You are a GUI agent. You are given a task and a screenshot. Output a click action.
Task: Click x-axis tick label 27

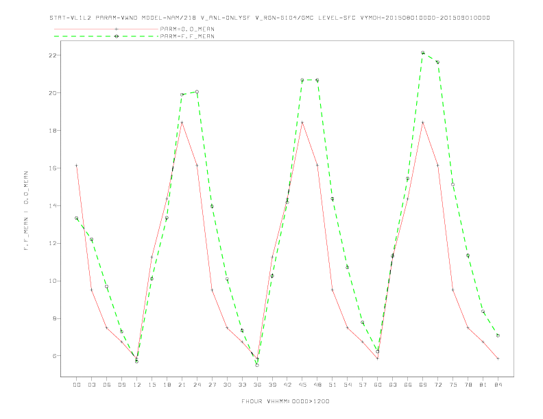pos(212,385)
